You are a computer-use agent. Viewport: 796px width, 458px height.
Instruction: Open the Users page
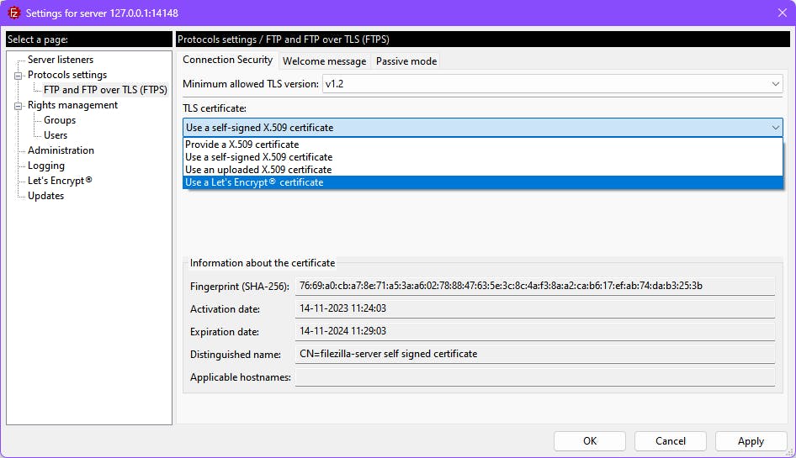pos(56,135)
